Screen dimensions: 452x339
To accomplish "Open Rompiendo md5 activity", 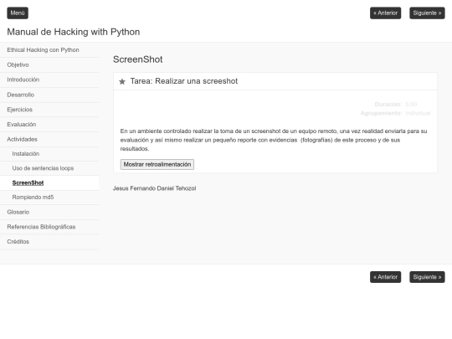I will pos(49,198).
